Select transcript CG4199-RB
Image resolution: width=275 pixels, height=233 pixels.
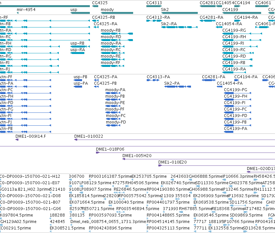(x=238, y=66)
